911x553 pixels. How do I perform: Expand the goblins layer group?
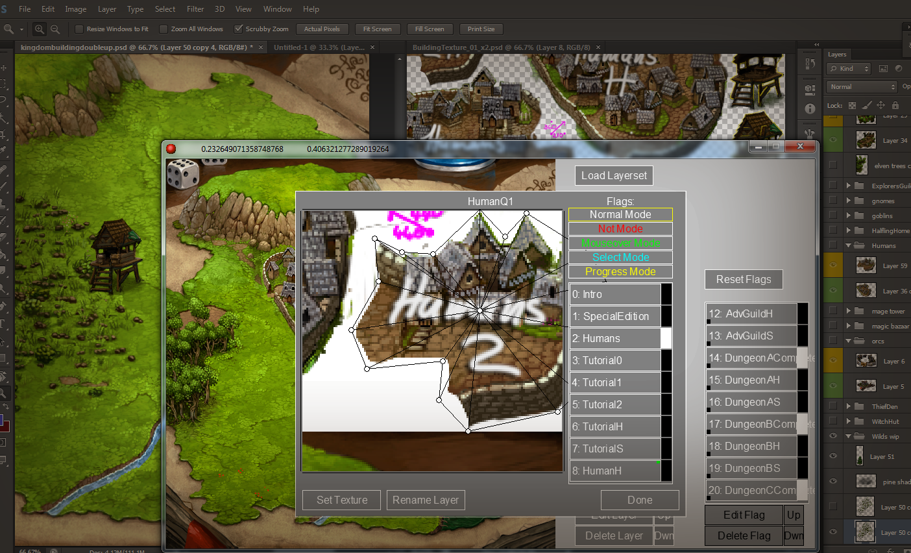(x=848, y=216)
